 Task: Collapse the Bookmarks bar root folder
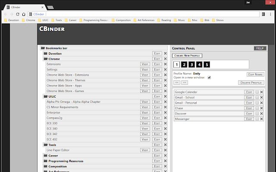43,48
